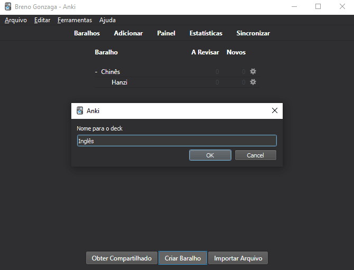This screenshot has height=270, width=354.
Task: Click Obter Compartilhado button
Action: click(122, 258)
